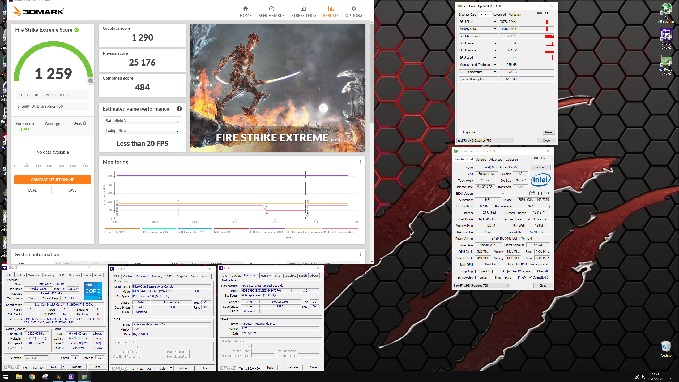Open the Cestino recycle bin icon
The height and width of the screenshot is (382, 679).
point(666,349)
